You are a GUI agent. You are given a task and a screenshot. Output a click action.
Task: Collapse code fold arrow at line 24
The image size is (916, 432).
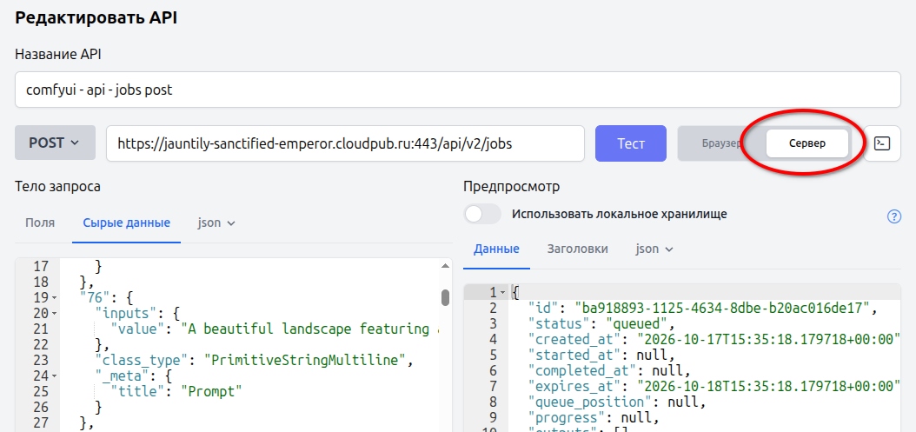coord(55,376)
